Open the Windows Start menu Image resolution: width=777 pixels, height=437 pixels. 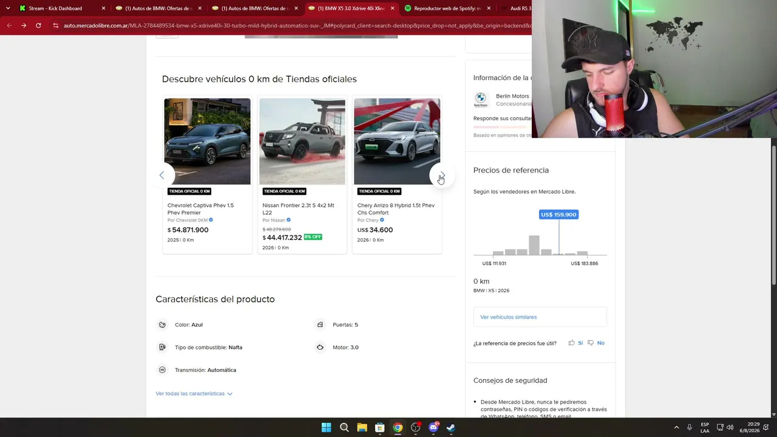[327, 427]
